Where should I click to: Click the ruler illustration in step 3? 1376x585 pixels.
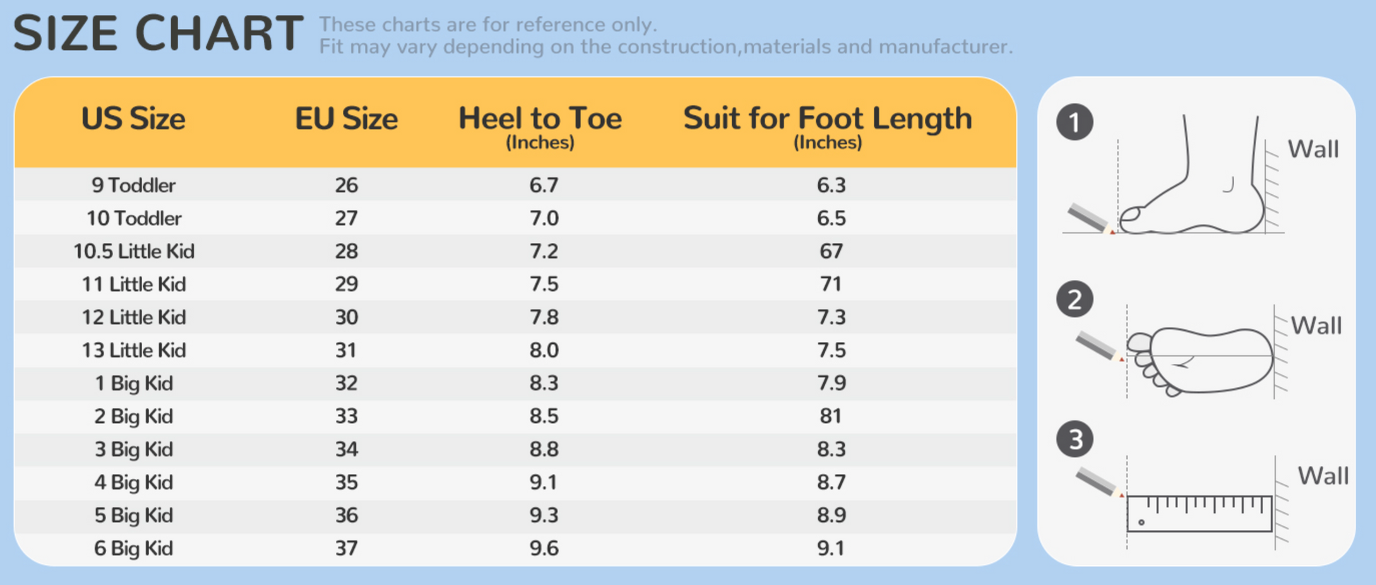click(1199, 514)
